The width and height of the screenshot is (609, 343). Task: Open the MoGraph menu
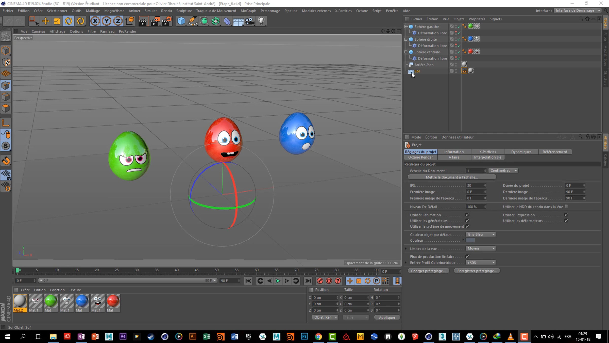248,11
